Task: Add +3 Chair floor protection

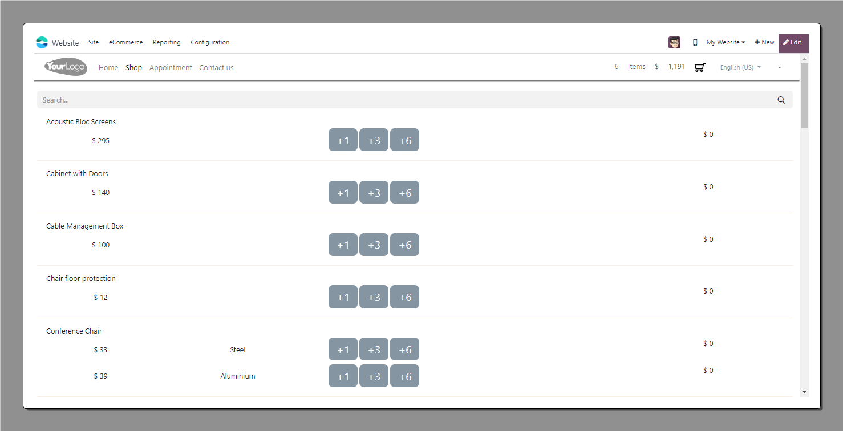Action: point(374,296)
